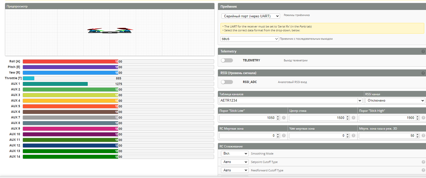
Task: Click the AUX 2 green channel bar
Action: 118,89
